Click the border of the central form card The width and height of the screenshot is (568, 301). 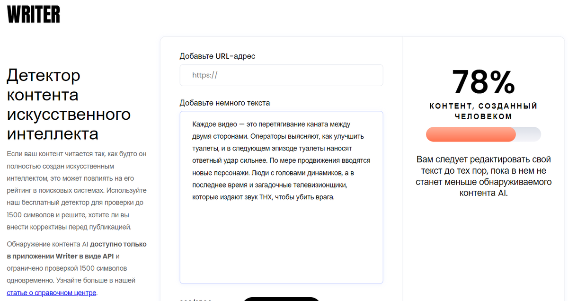pos(160,166)
